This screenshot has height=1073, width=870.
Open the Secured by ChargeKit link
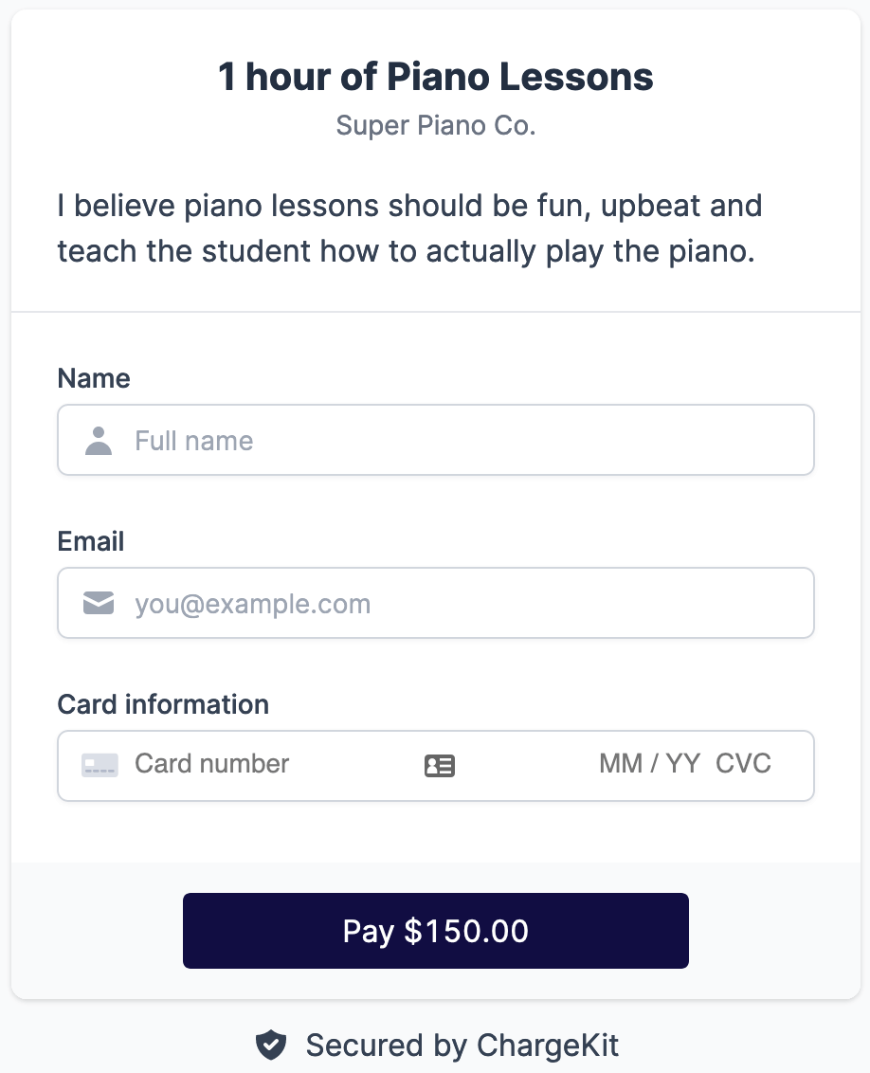(462, 1046)
